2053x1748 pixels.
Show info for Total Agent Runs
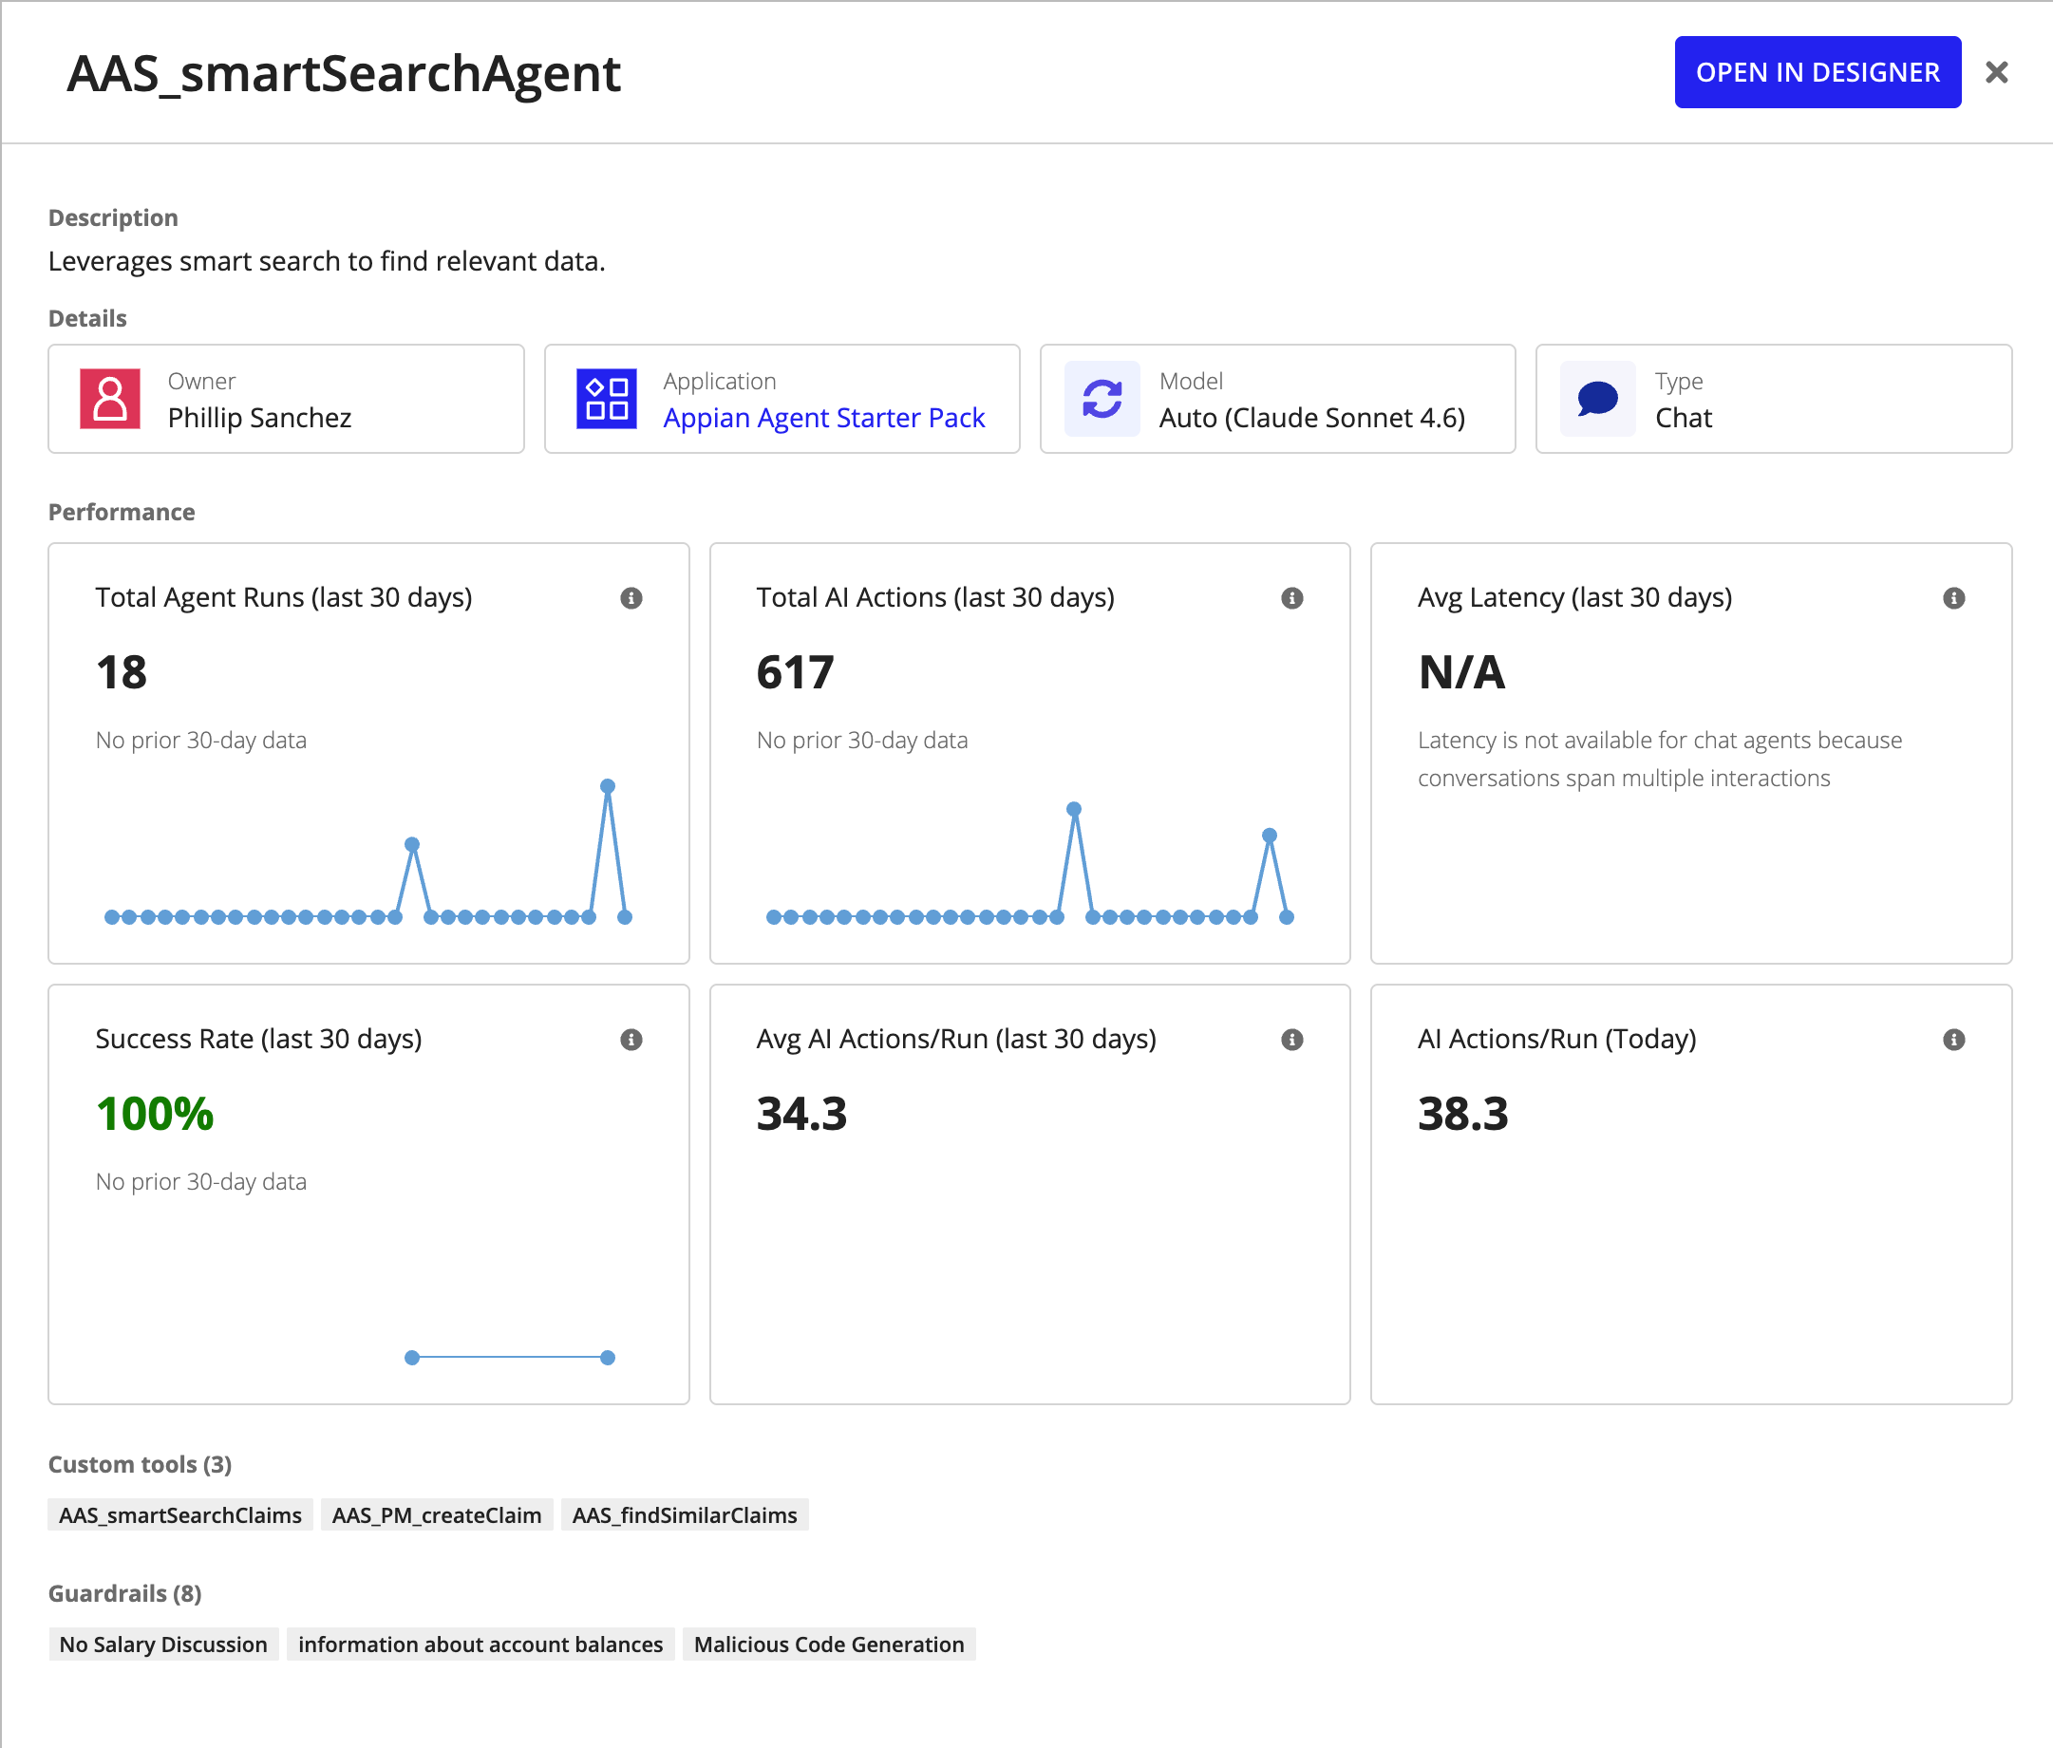[631, 597]
